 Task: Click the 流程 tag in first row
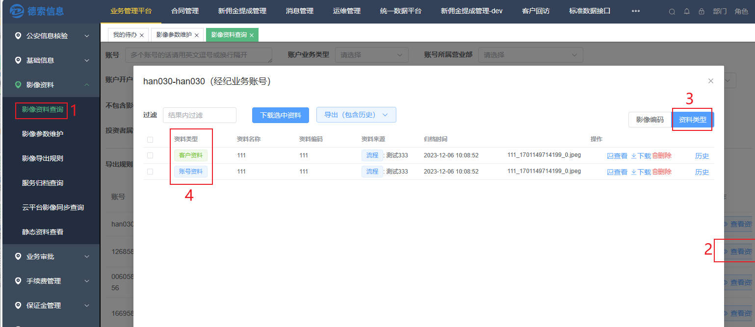(372, 155)
